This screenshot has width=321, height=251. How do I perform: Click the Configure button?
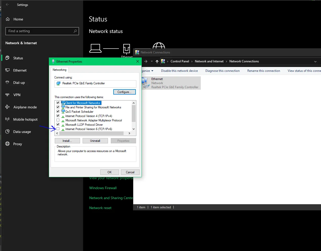click(125, 92)
